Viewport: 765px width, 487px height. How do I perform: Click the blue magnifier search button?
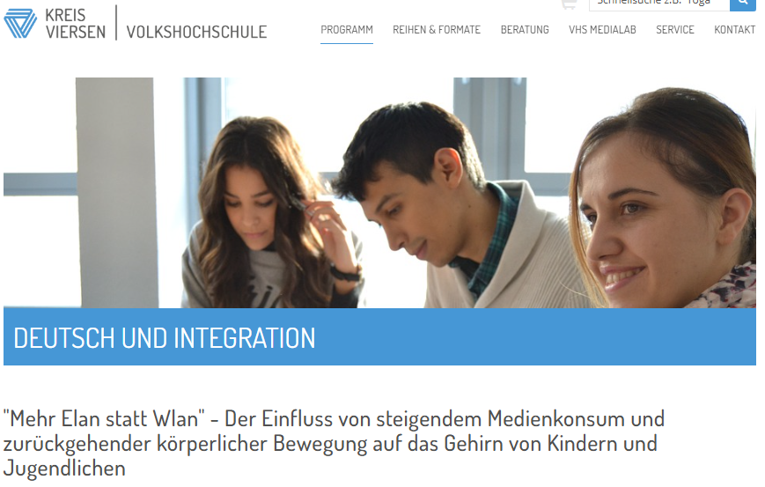click(743, 4)
